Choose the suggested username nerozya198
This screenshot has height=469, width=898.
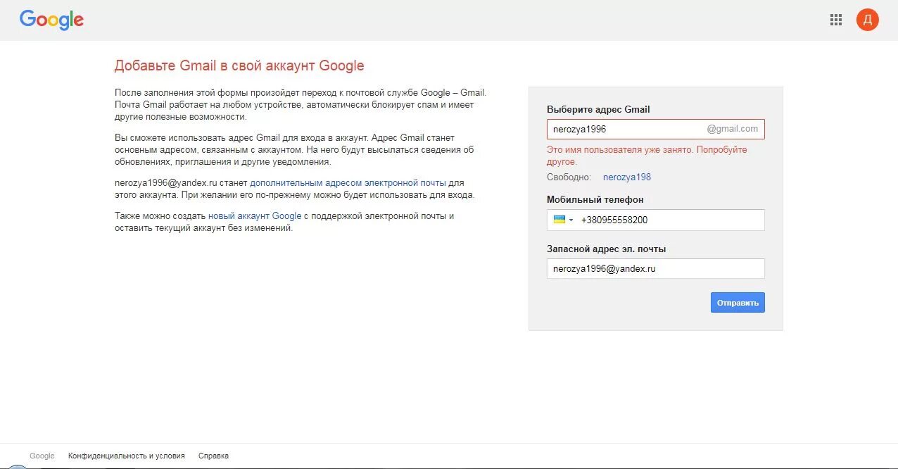pos(627,177)
